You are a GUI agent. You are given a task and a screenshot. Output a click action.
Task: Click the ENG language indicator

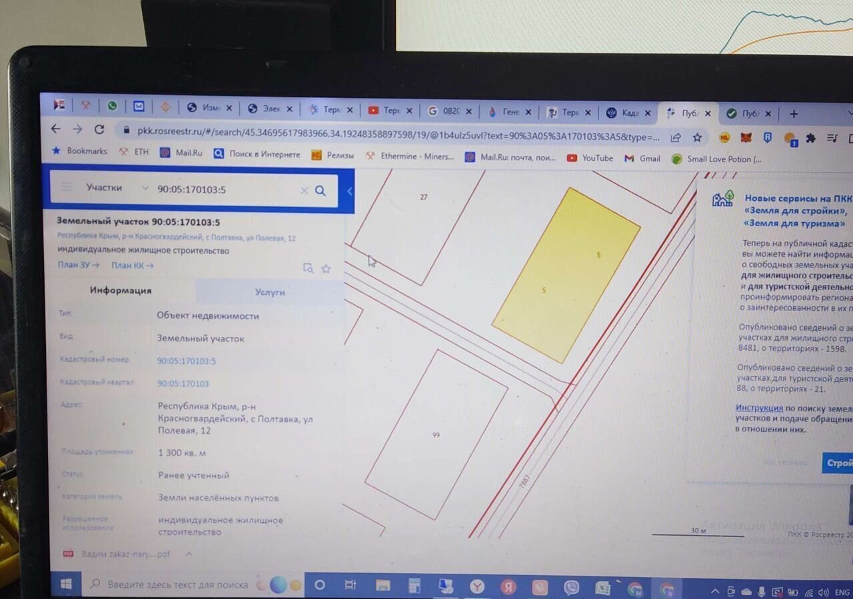(842, 592)
